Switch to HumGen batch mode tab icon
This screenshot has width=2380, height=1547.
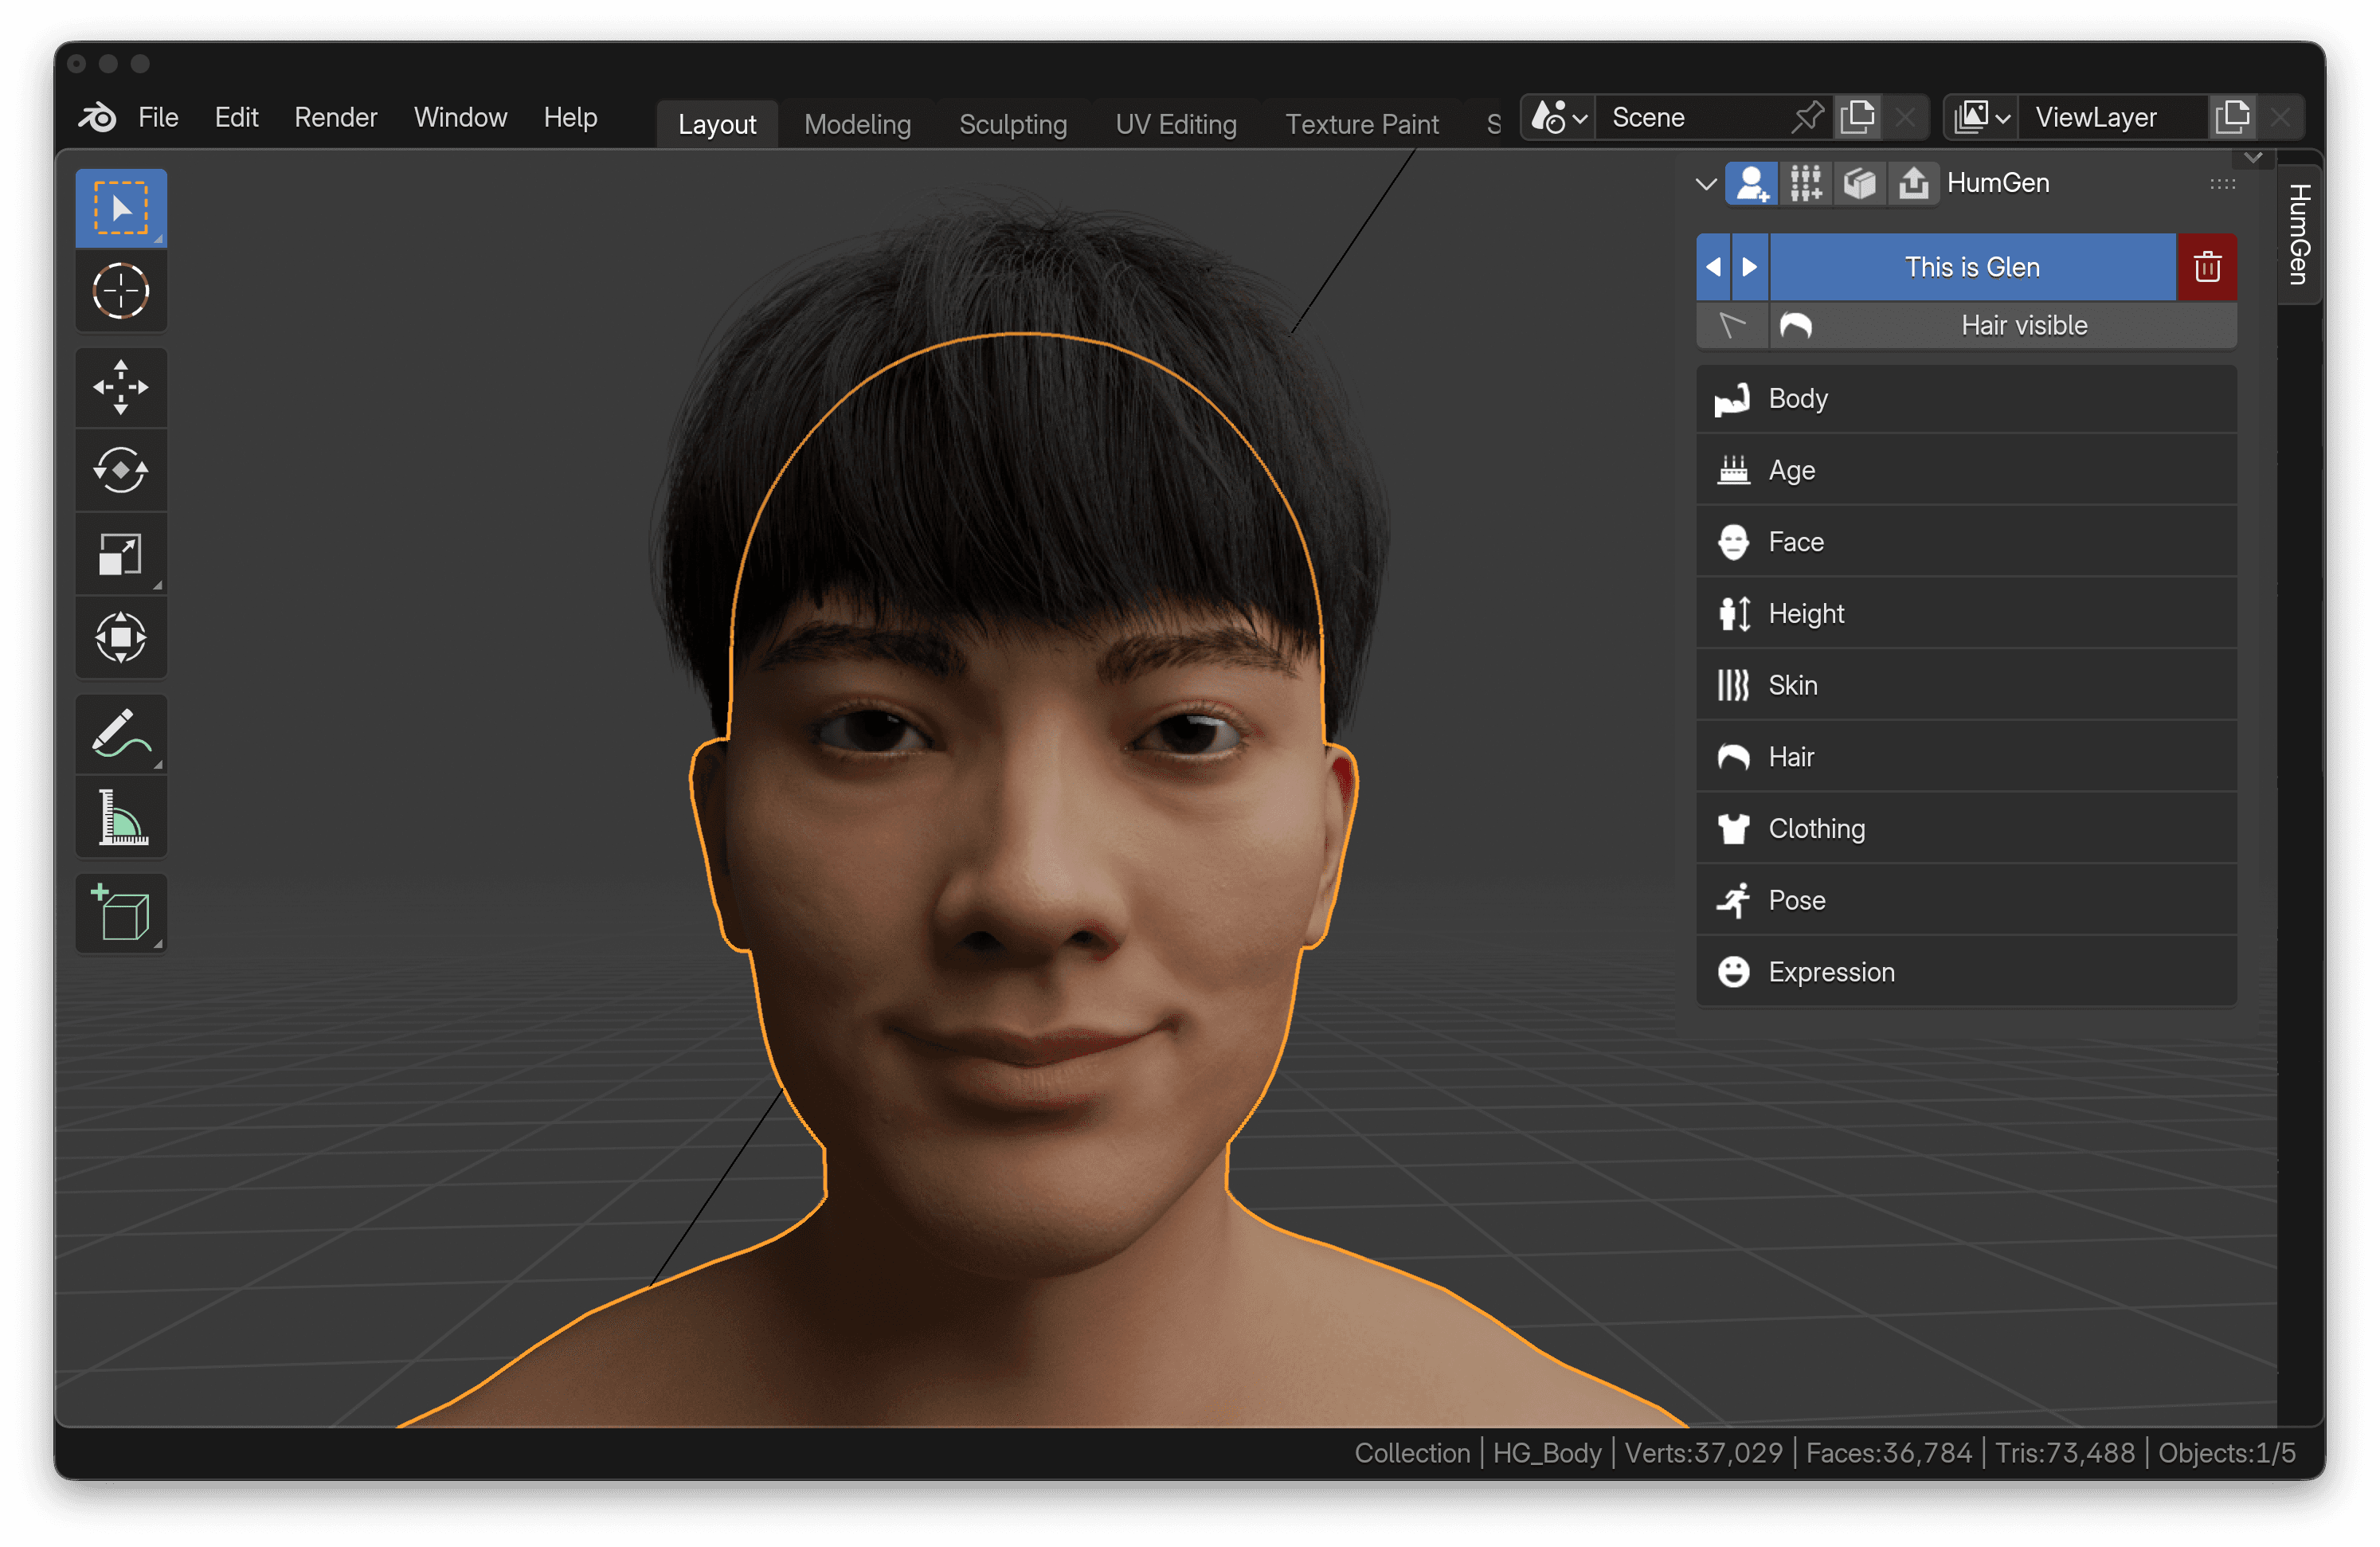coord(1805,183)
